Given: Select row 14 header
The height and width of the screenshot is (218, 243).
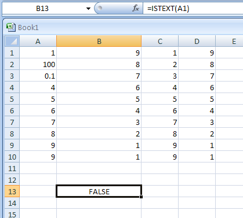Looking at the screenshot, I should 12,203.
